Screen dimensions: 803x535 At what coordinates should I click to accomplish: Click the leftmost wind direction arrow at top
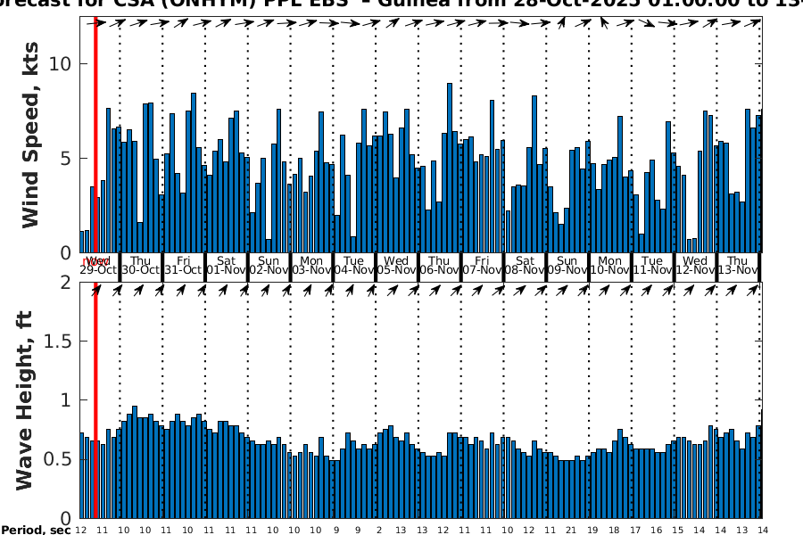pyautogui.click(x=100, y=23)
